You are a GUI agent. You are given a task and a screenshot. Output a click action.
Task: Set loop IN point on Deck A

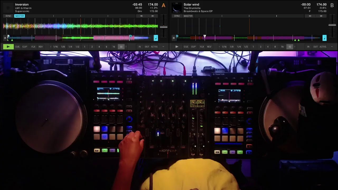140,47
